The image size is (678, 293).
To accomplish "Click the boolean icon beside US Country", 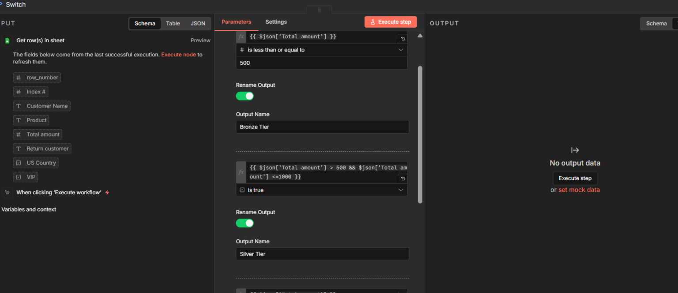I will click(x=19, y=163).
